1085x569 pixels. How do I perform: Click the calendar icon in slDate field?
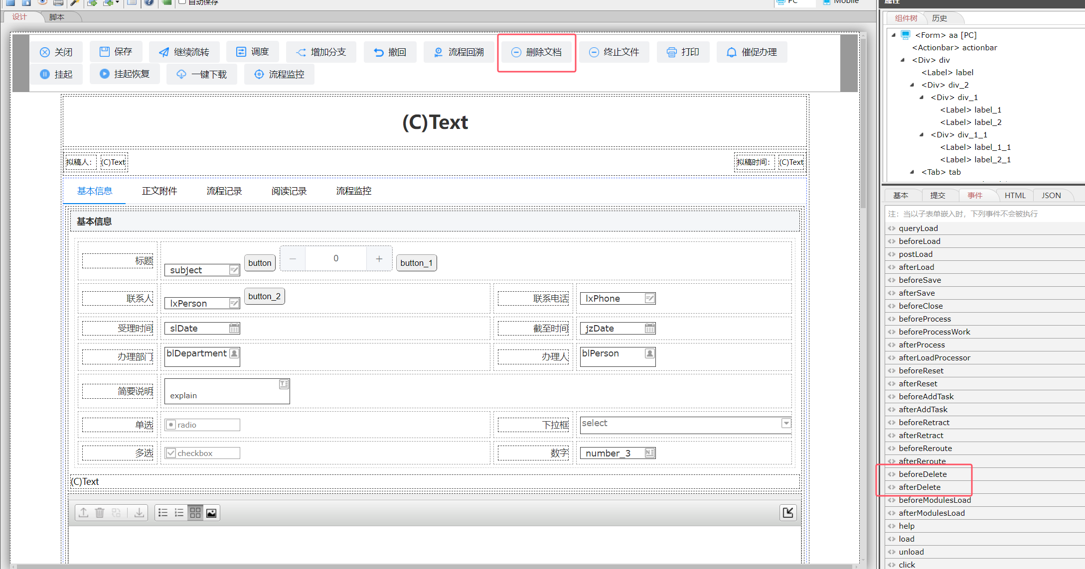tap(234, 328)
